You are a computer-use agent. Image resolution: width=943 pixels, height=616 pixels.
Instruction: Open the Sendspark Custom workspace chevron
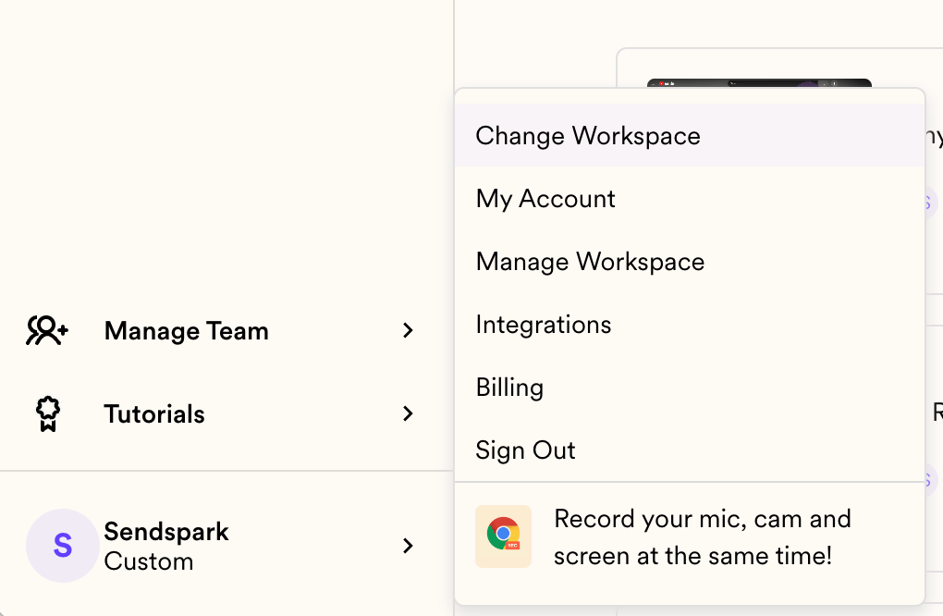[x=408, y=546]
